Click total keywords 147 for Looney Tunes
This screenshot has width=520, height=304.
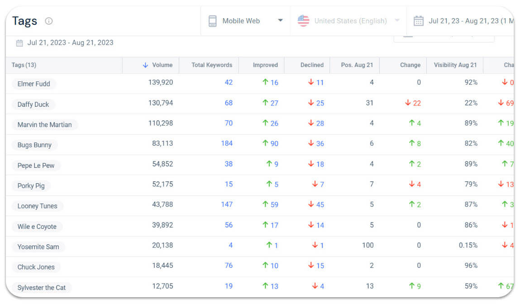[227, 204]
